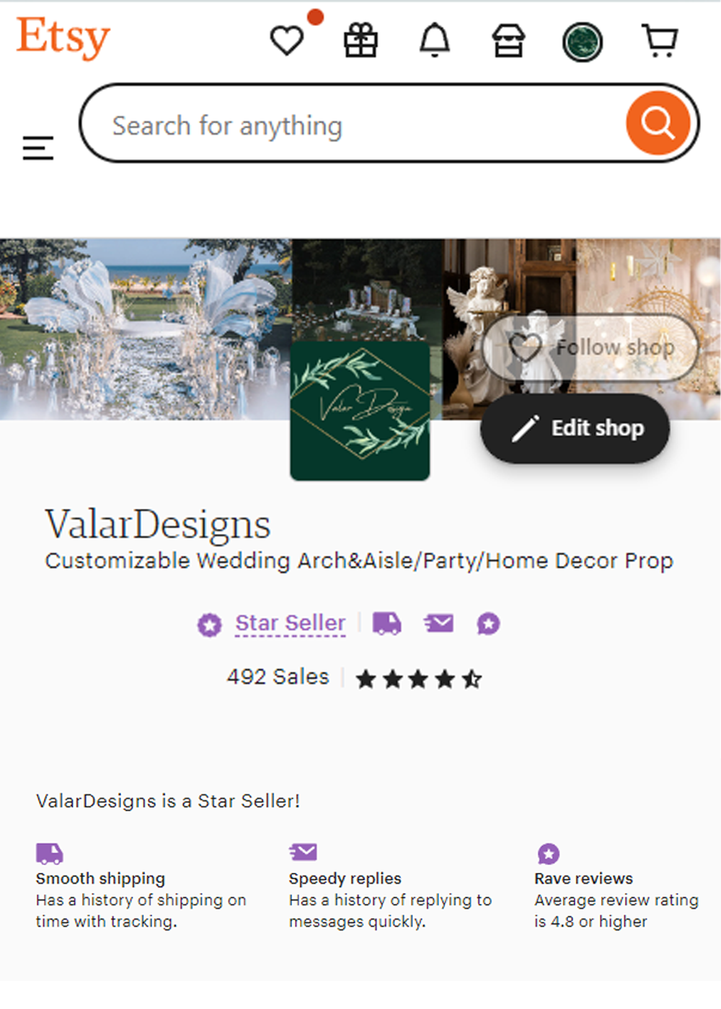This screenshot has width=721, height=1009.
Task: Click the Edit shop button
Action: click(x=575, y=428)
